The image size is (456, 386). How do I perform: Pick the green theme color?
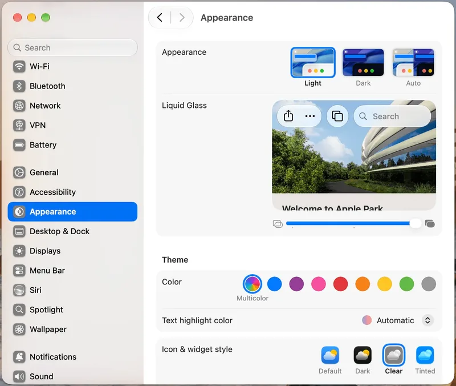coord(406,284)
